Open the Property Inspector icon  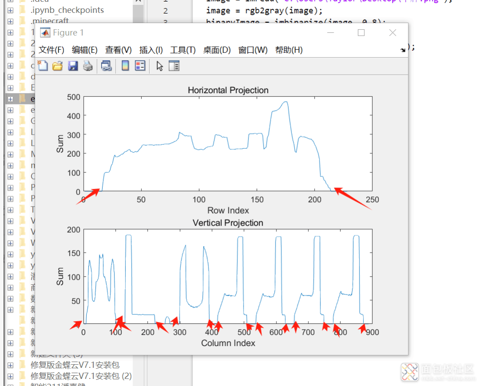coord(174,66)
